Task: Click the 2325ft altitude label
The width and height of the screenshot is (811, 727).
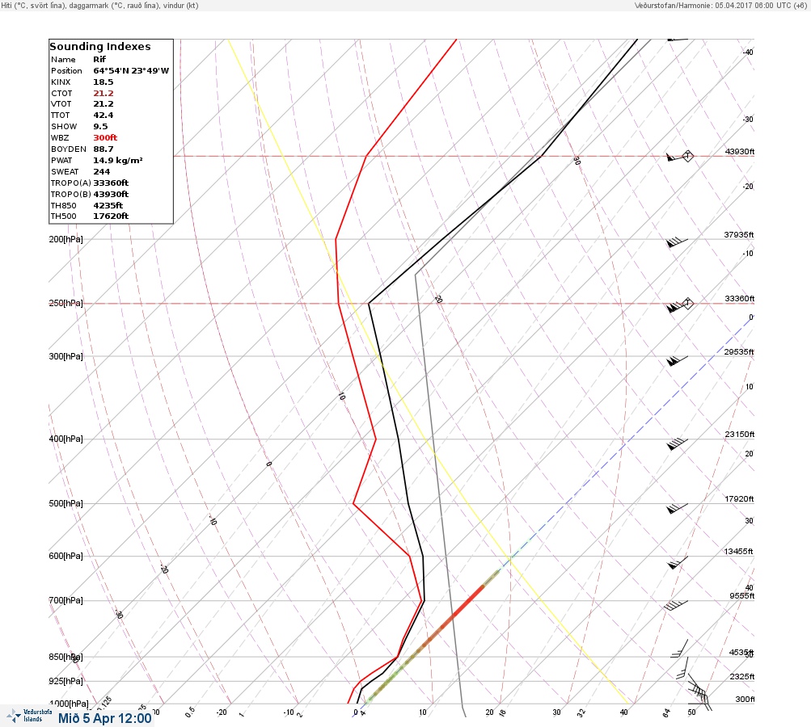Action: click(x=741, y=676)
